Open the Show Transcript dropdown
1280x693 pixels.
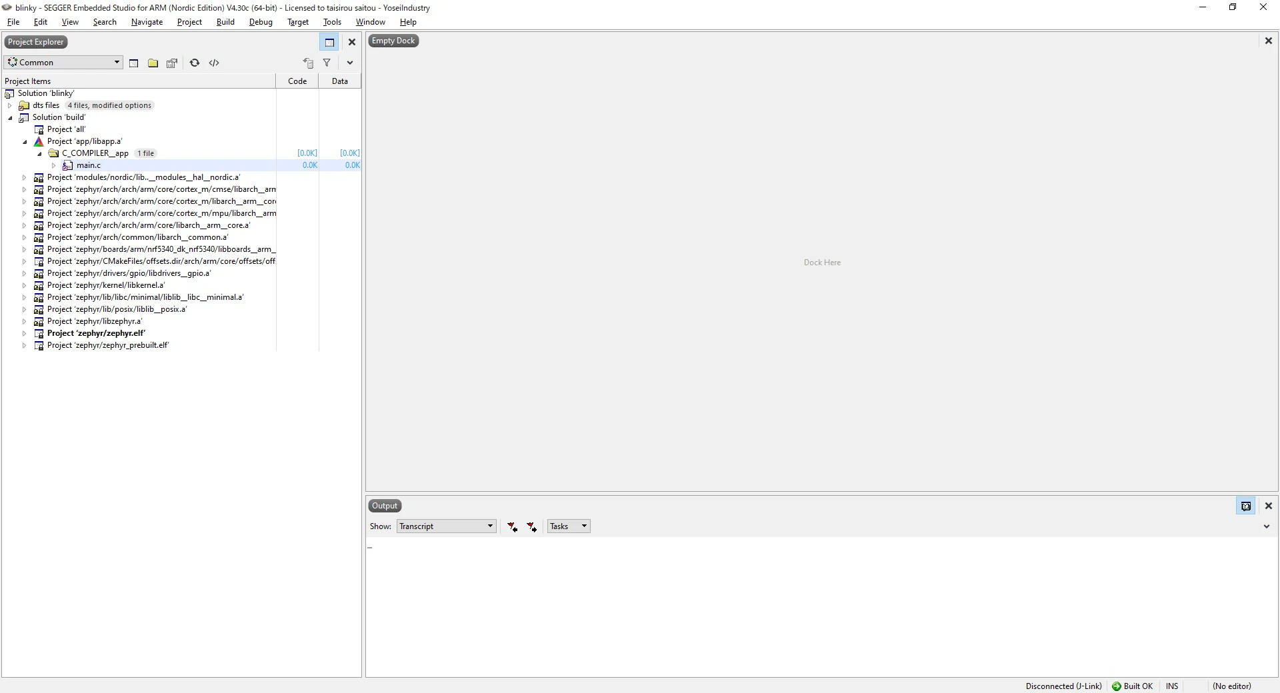click(447, 526)
